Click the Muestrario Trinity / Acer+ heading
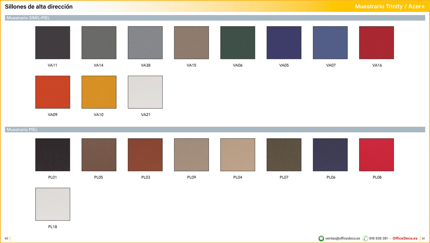Image resolution: width=430 pixels, height=243 pixels. [390, 7]
